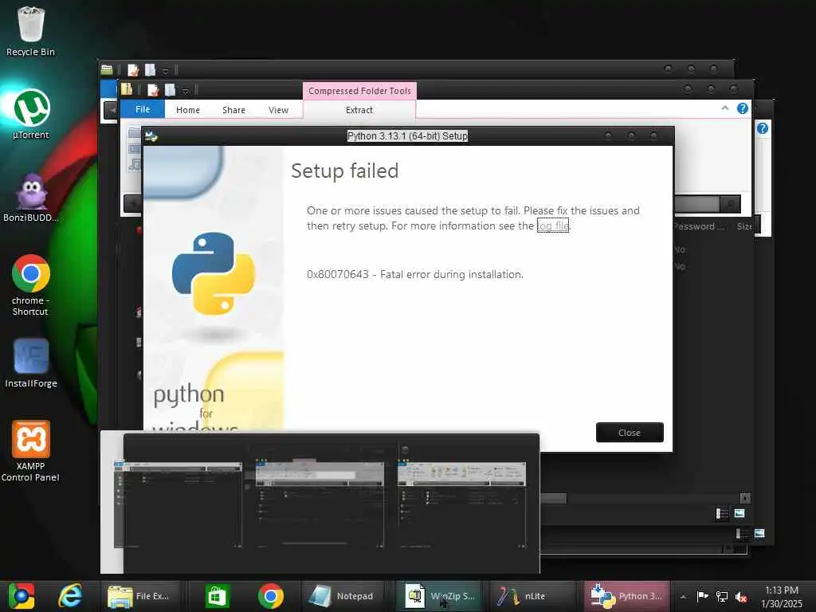Launch Internet Explorer from the taskbar

click(x=70, y=596)
